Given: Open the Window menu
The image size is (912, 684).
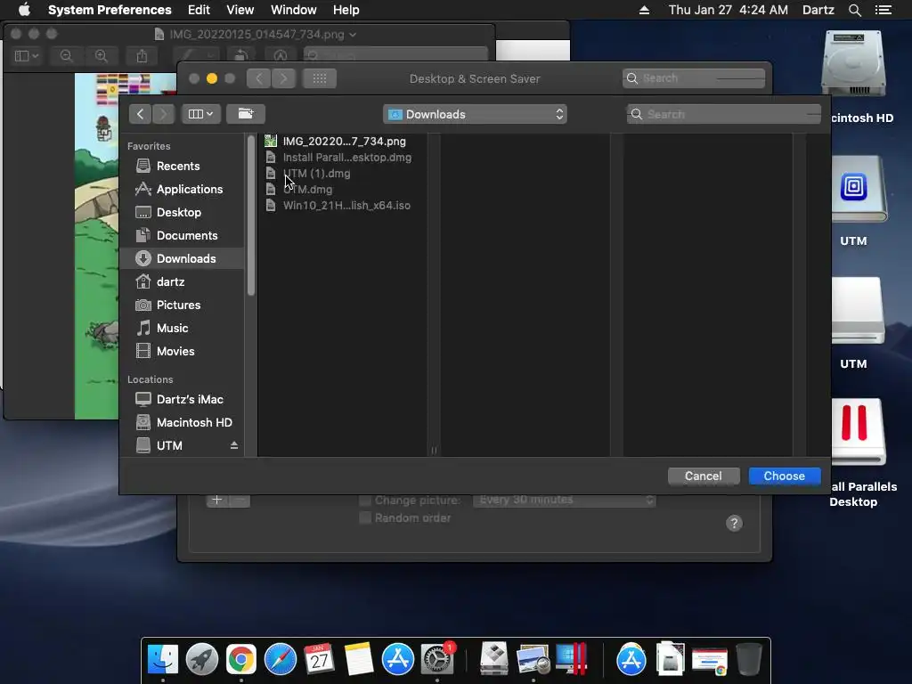Looking at the screenshot, I should (x=294, y=10).
